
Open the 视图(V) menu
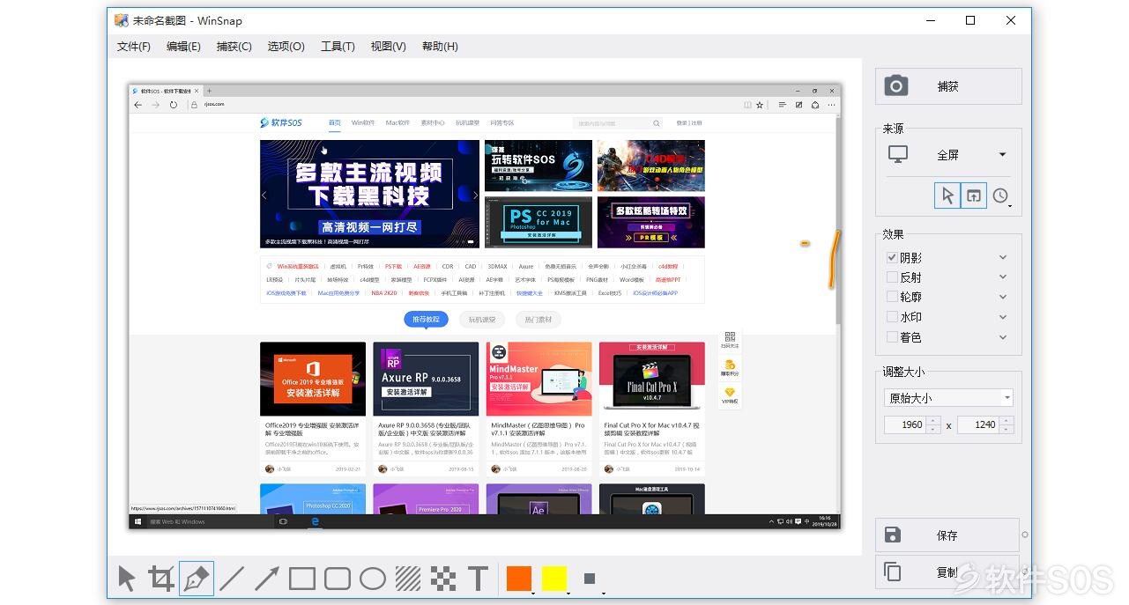389,47
